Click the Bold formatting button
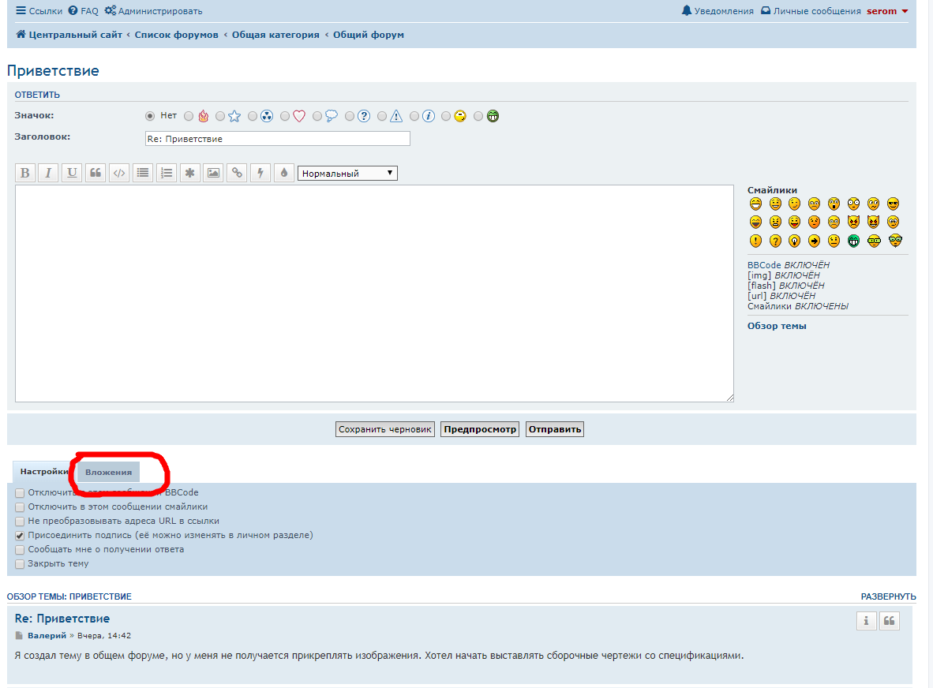Image resolution: width=933 pixels, height=688 pixels. pyautogui.click(x=24, y=174)
